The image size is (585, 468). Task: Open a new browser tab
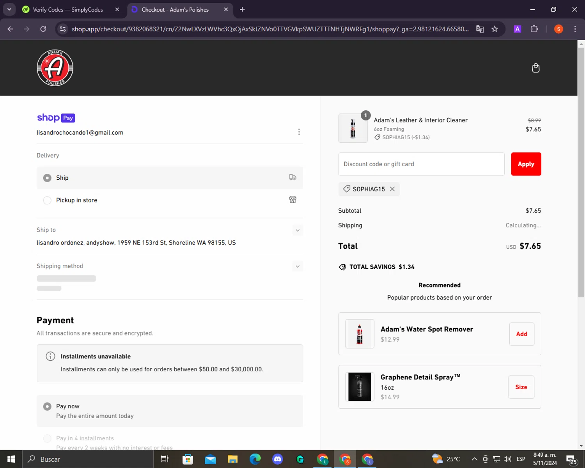242,9
